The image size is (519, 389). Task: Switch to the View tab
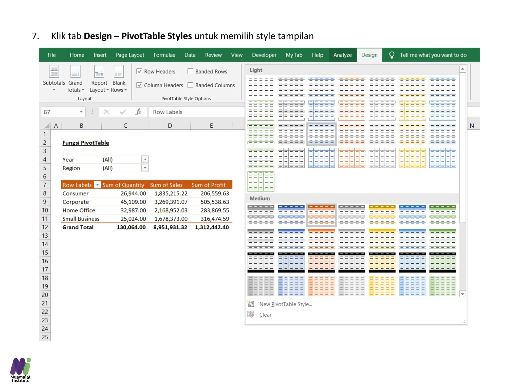click(237, 55)
